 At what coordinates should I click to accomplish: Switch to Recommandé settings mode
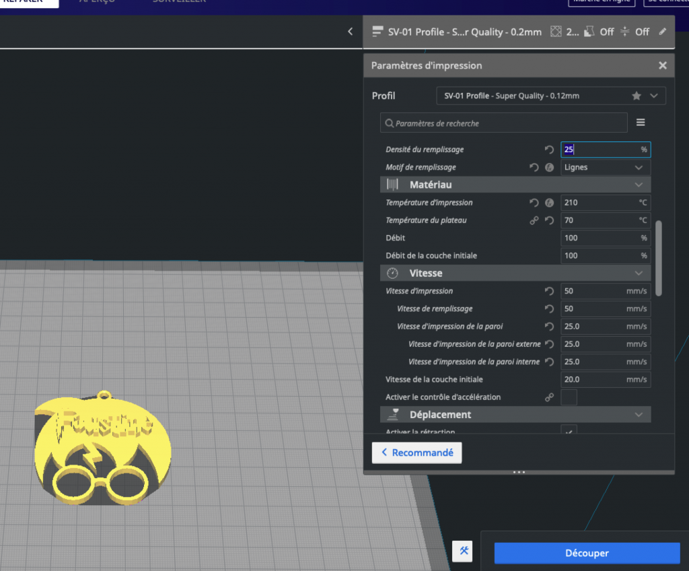pyautogui.click(x=417, y=452)
